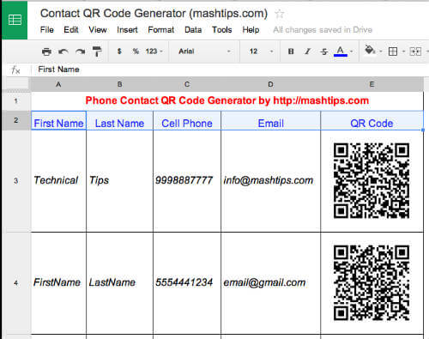This screenshot has height=339, width=429.
Task: Select row 3 header
Action: point(16,181)
